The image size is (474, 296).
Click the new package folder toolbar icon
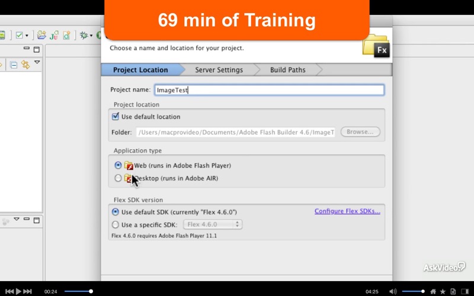[x=41, y=35]
